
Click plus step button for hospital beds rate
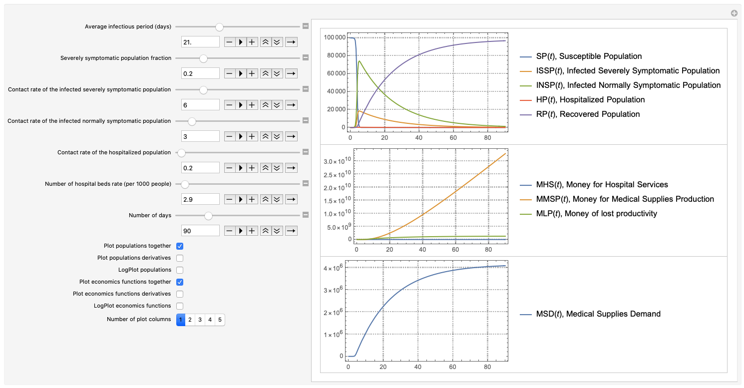coord(252,200)
